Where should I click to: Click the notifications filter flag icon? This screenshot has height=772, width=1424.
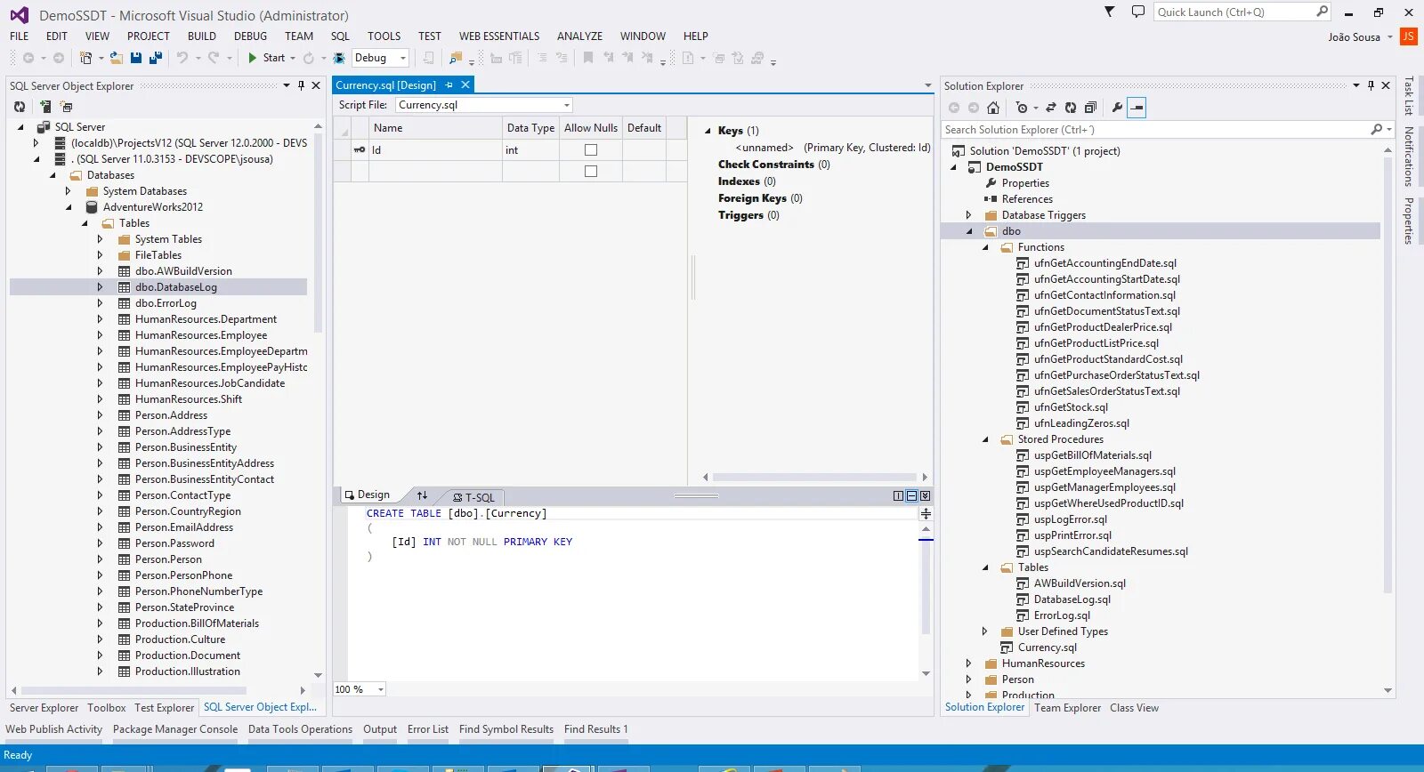click(x=1109, y=12)
